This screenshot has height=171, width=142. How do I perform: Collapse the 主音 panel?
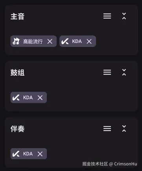(x=124, y=16)
